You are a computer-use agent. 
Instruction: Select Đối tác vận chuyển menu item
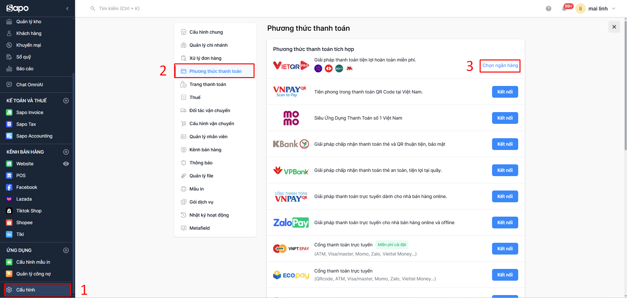coord(209,110)
